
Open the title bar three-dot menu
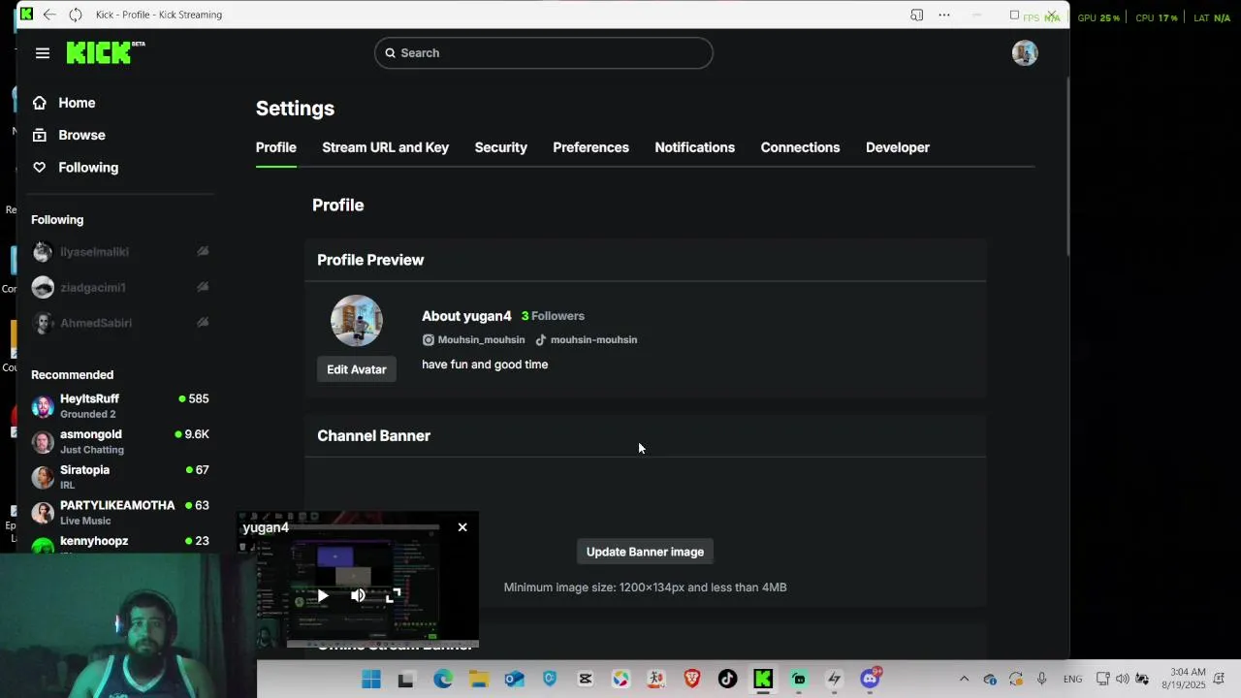click(944, 15)
